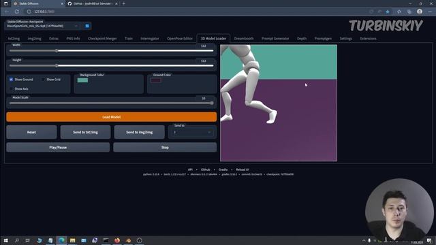The width and height of the screenshot is (436, 245).
Task: Switch to the txt2img tab
Action: tap(14, 39)
